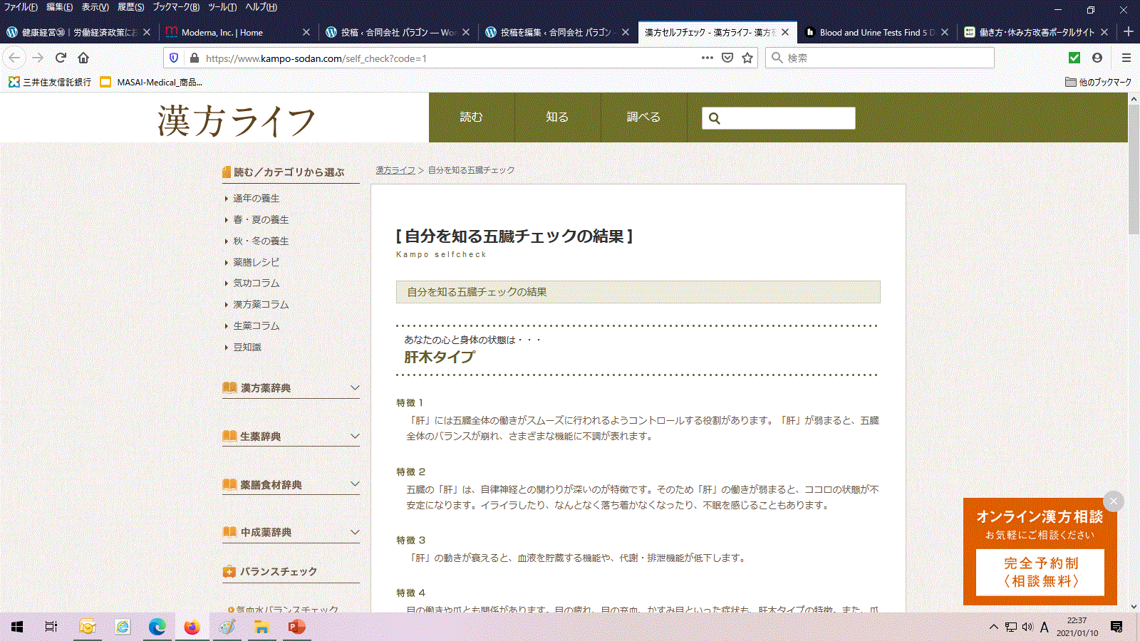Screen dimensions: 1140x641
Task: Click 読む in the site navigation
Action: tap(472, 118)
